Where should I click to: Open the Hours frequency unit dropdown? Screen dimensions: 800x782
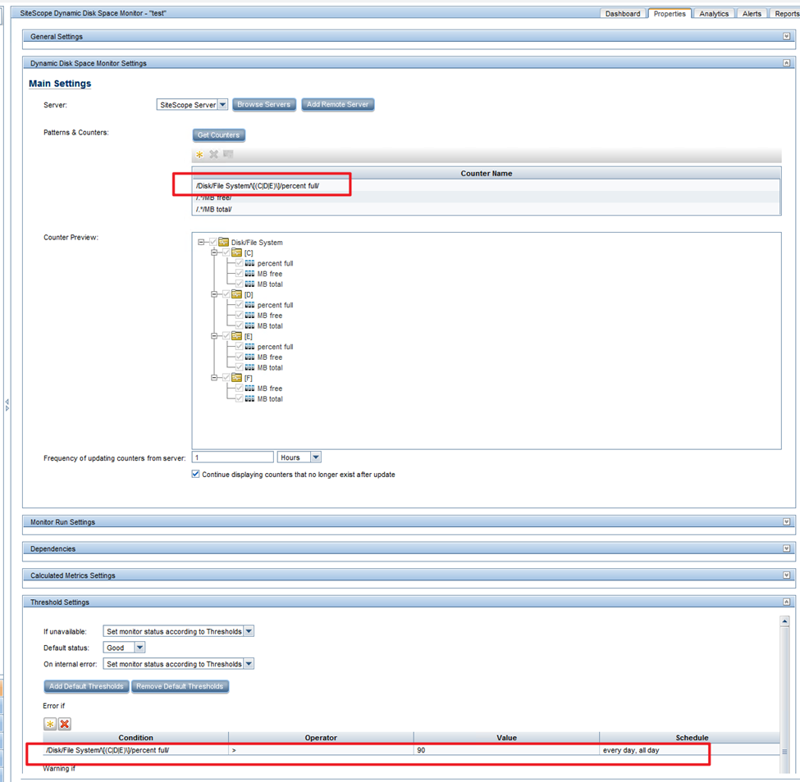tap(316, 457)
